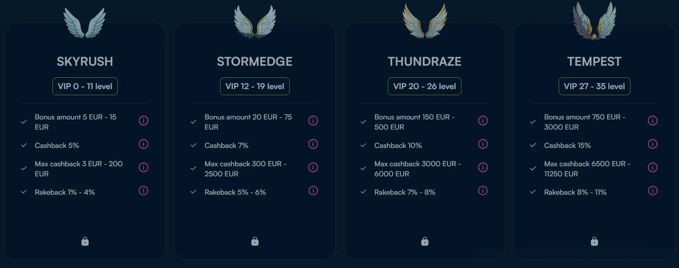Select the THUNDRAZE tier heading

click(x=424, y=61)
